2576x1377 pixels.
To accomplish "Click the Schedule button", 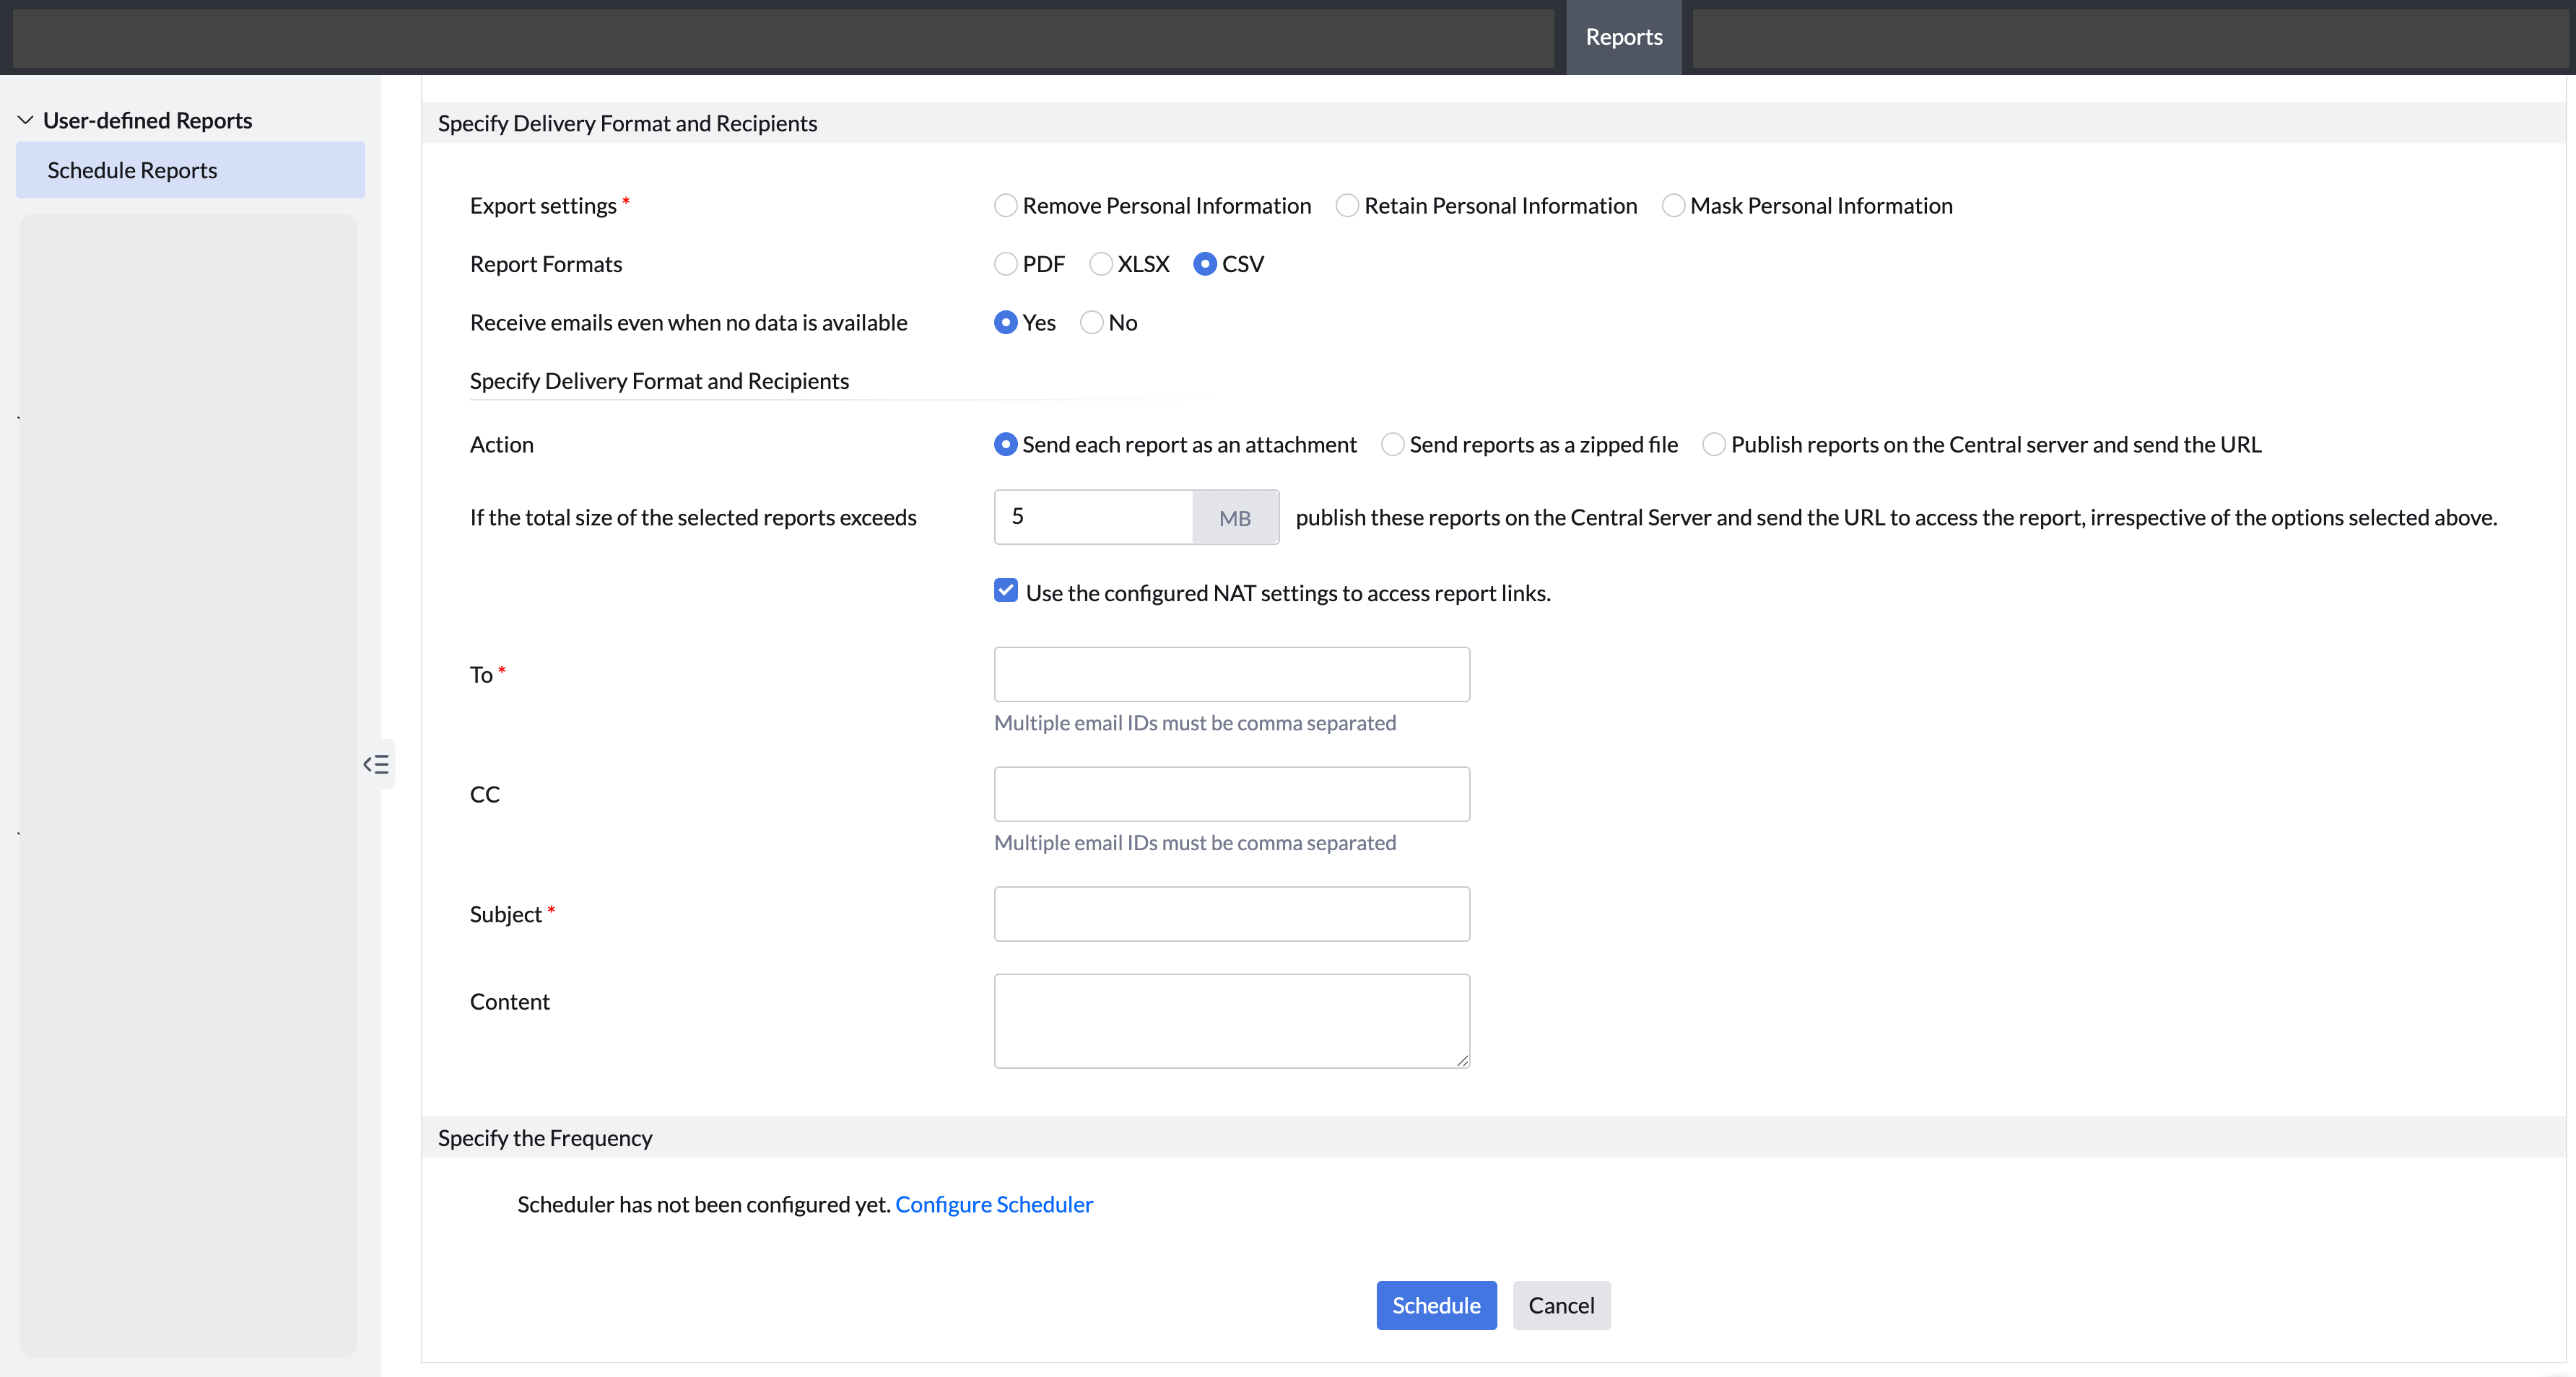I will 1436,1306.
